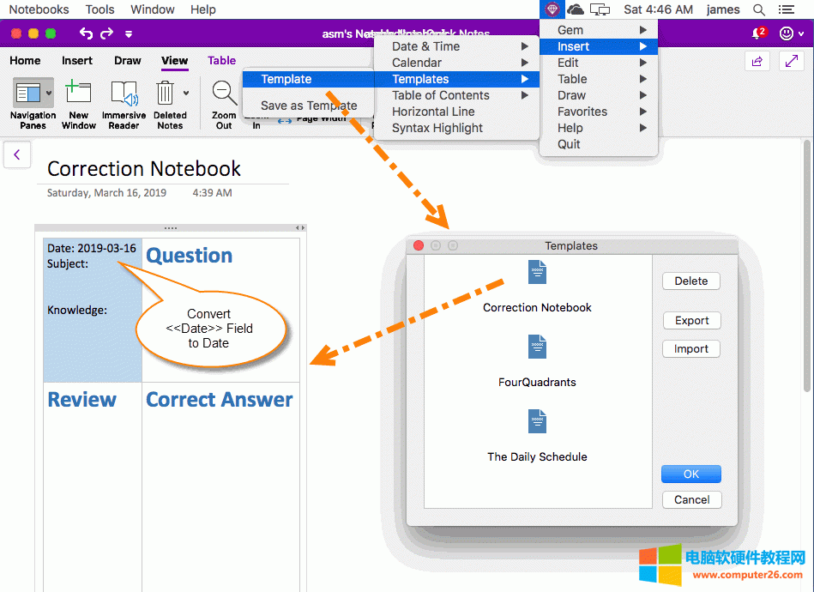Launch the Immersive Reader
Viewport: 814px width, 592px height.
pos(124,93)
